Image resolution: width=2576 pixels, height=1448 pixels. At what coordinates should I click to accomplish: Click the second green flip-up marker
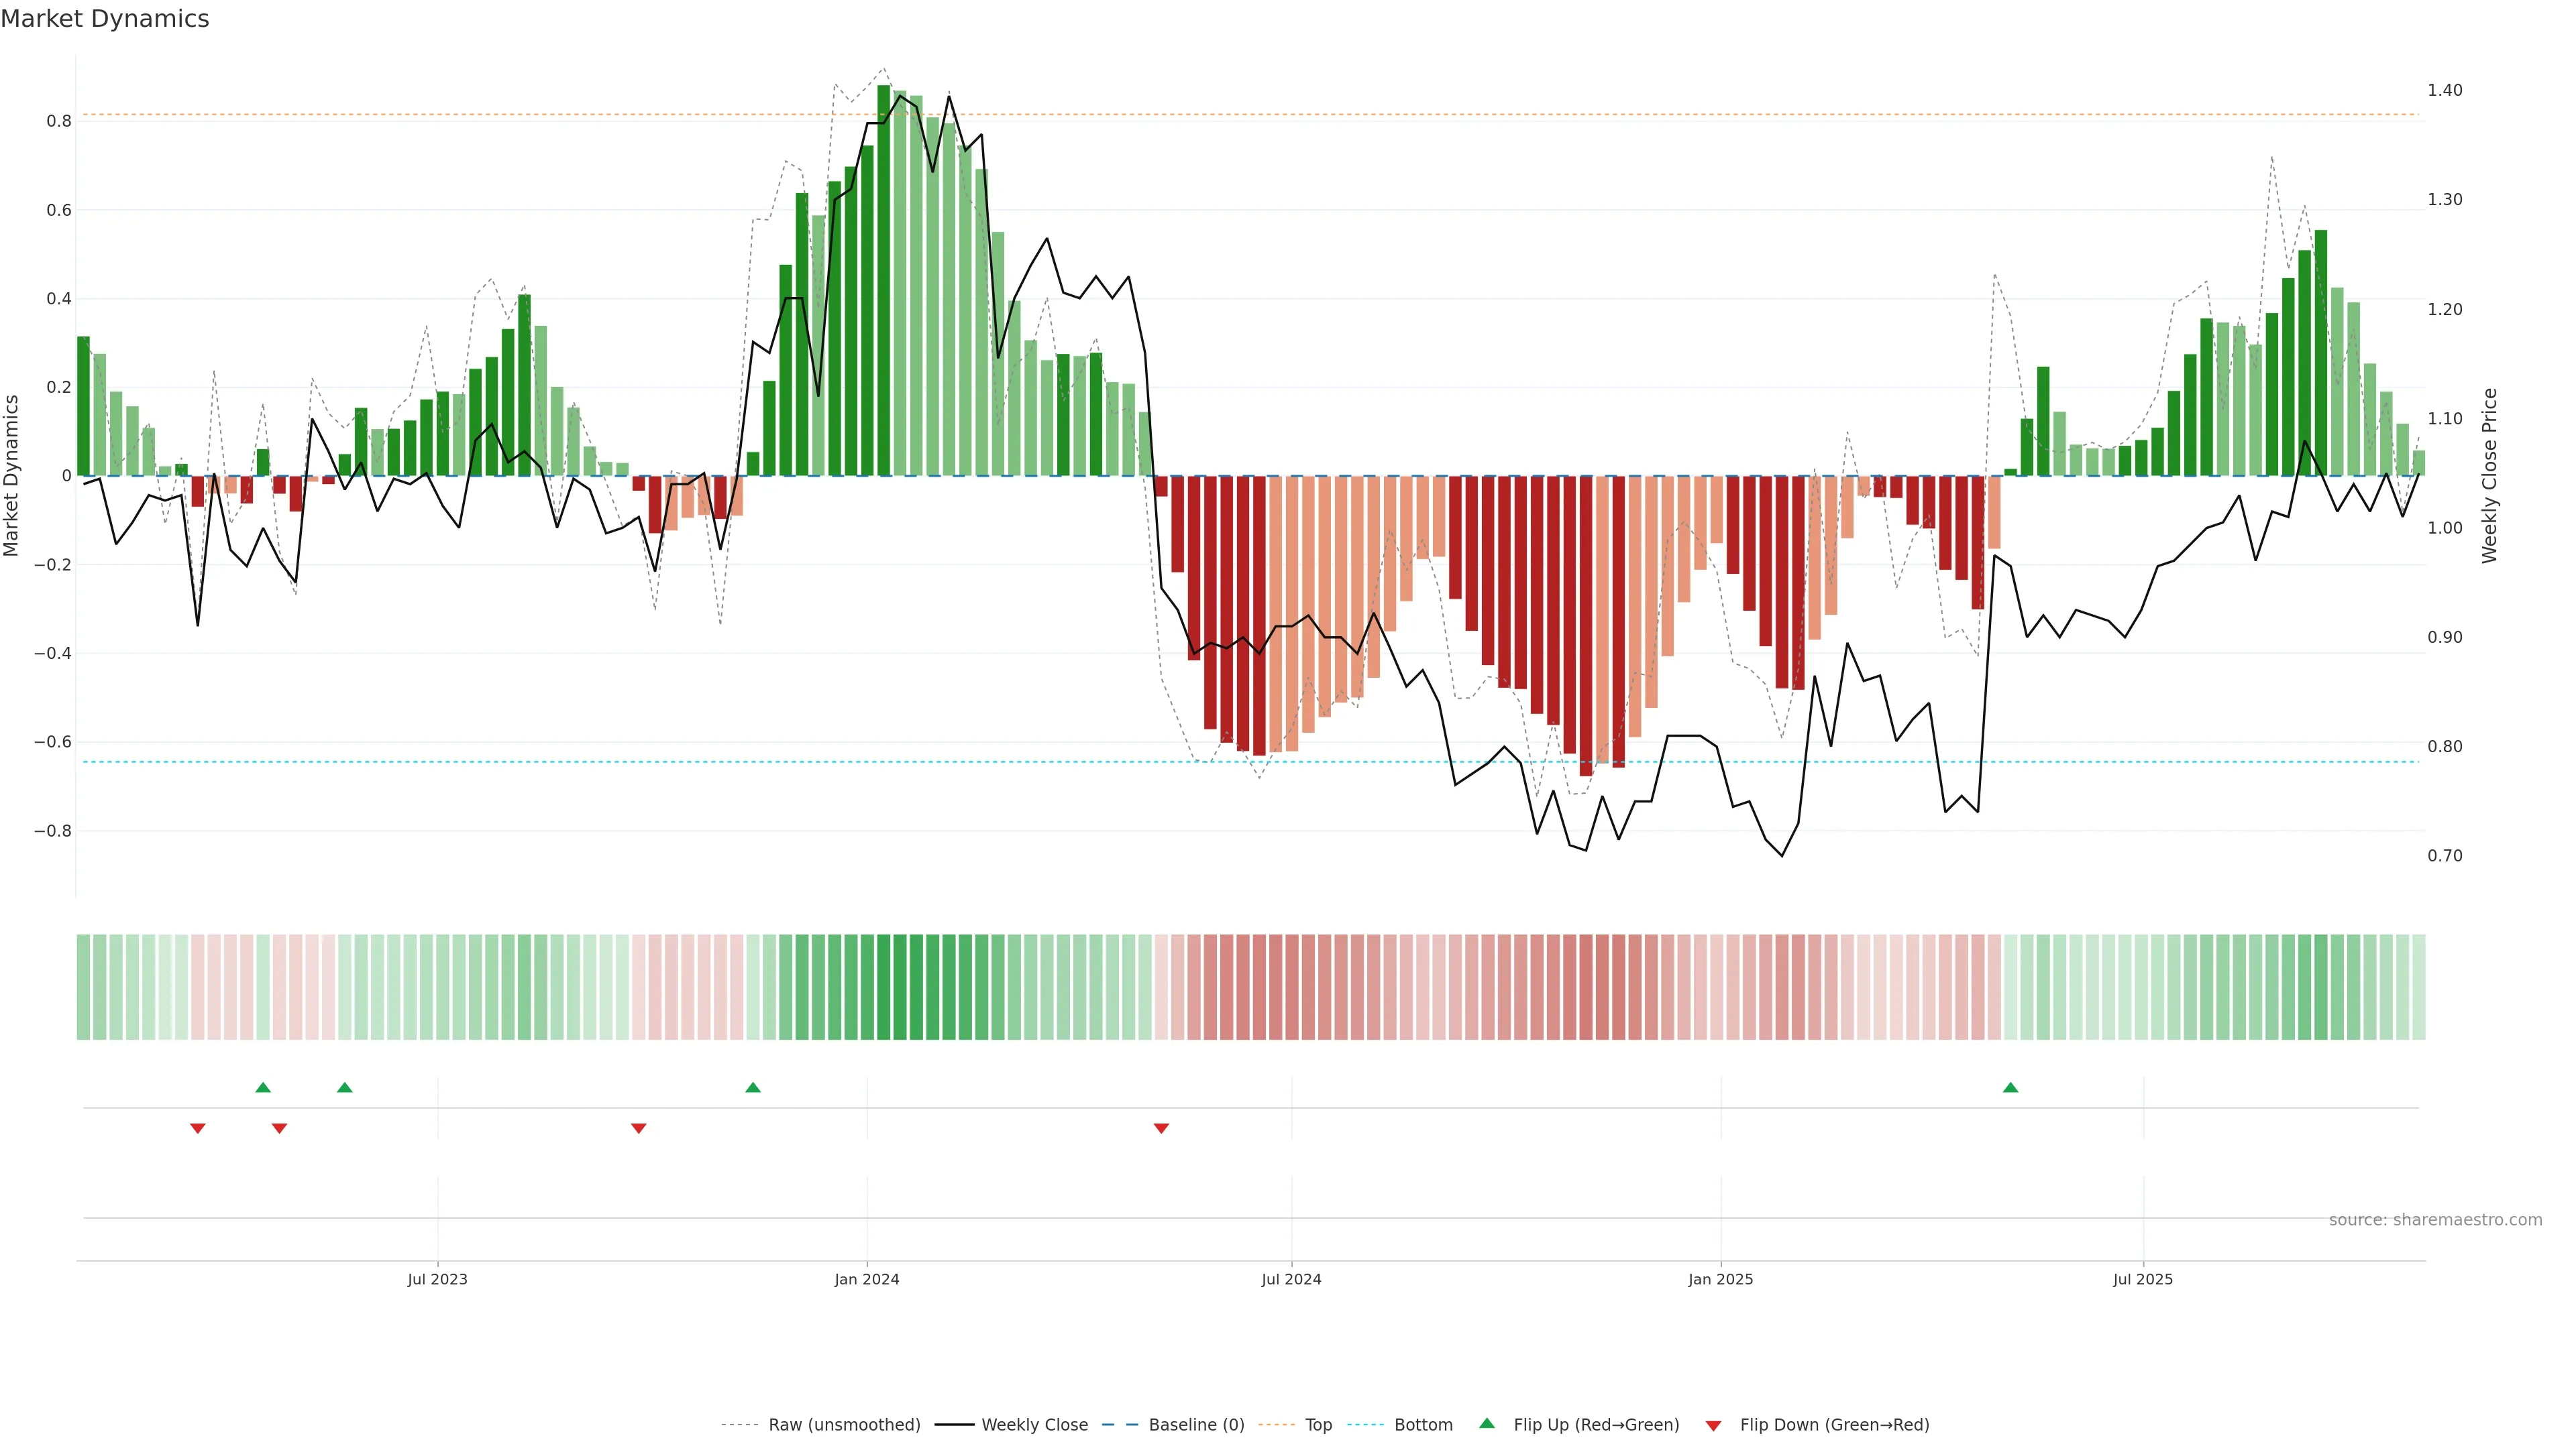tap(345, 1087)
